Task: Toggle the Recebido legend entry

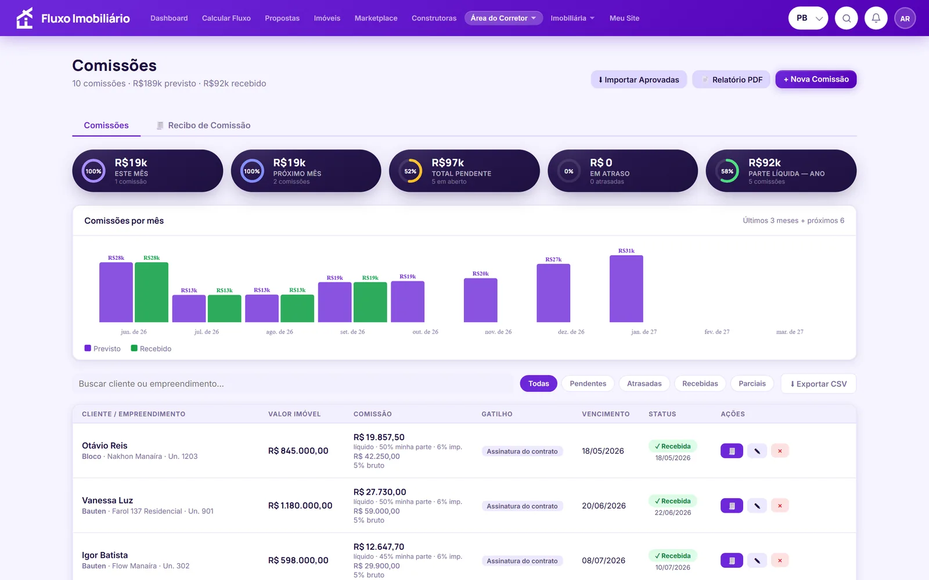Action: (x=151, y=349)
